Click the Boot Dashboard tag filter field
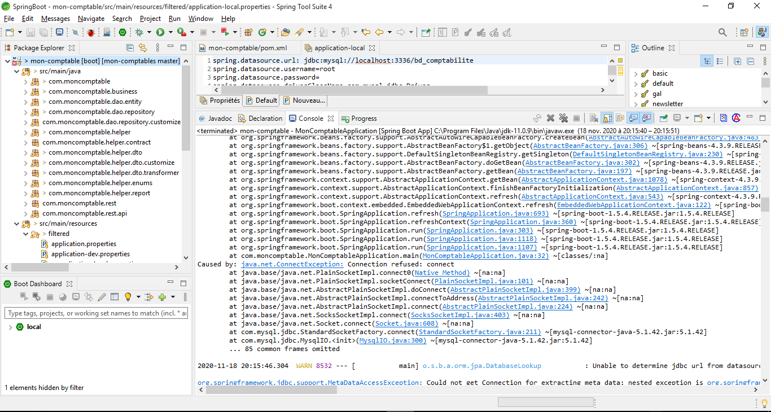Image resolution: width=771 pixels, height=412 pixels. [96, 313]
